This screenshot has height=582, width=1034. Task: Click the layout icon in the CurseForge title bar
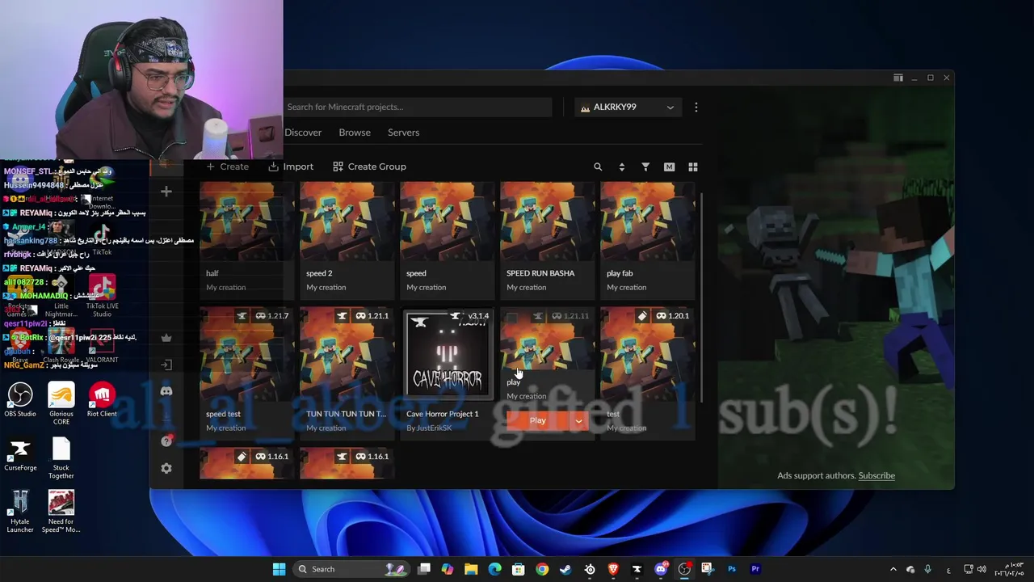(898, 78)
